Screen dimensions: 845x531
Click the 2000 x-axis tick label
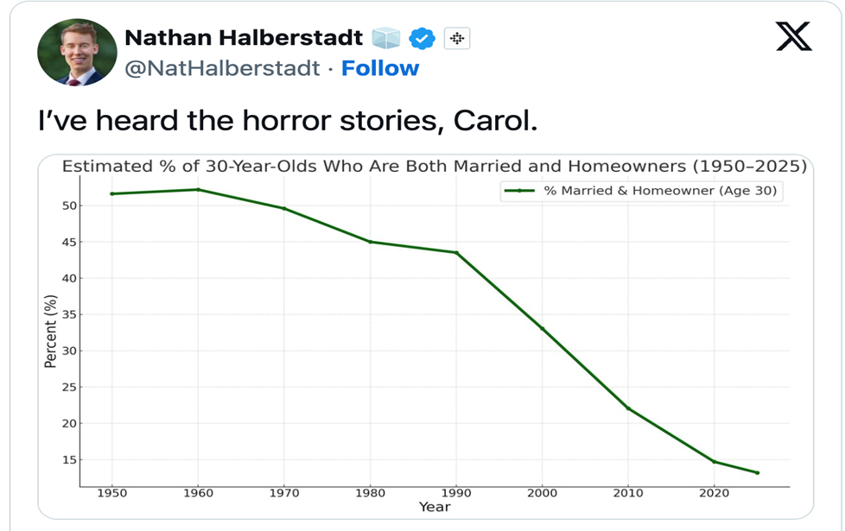[x=542, y=493]
